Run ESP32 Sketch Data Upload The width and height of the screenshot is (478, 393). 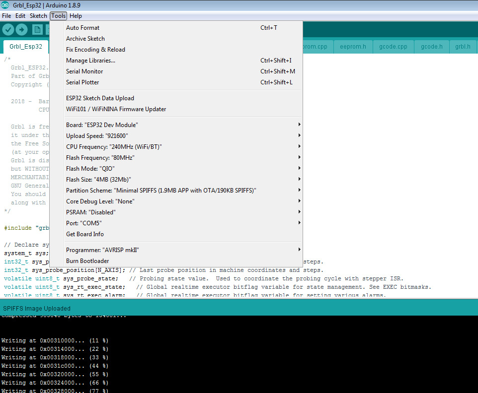(176, 98)
